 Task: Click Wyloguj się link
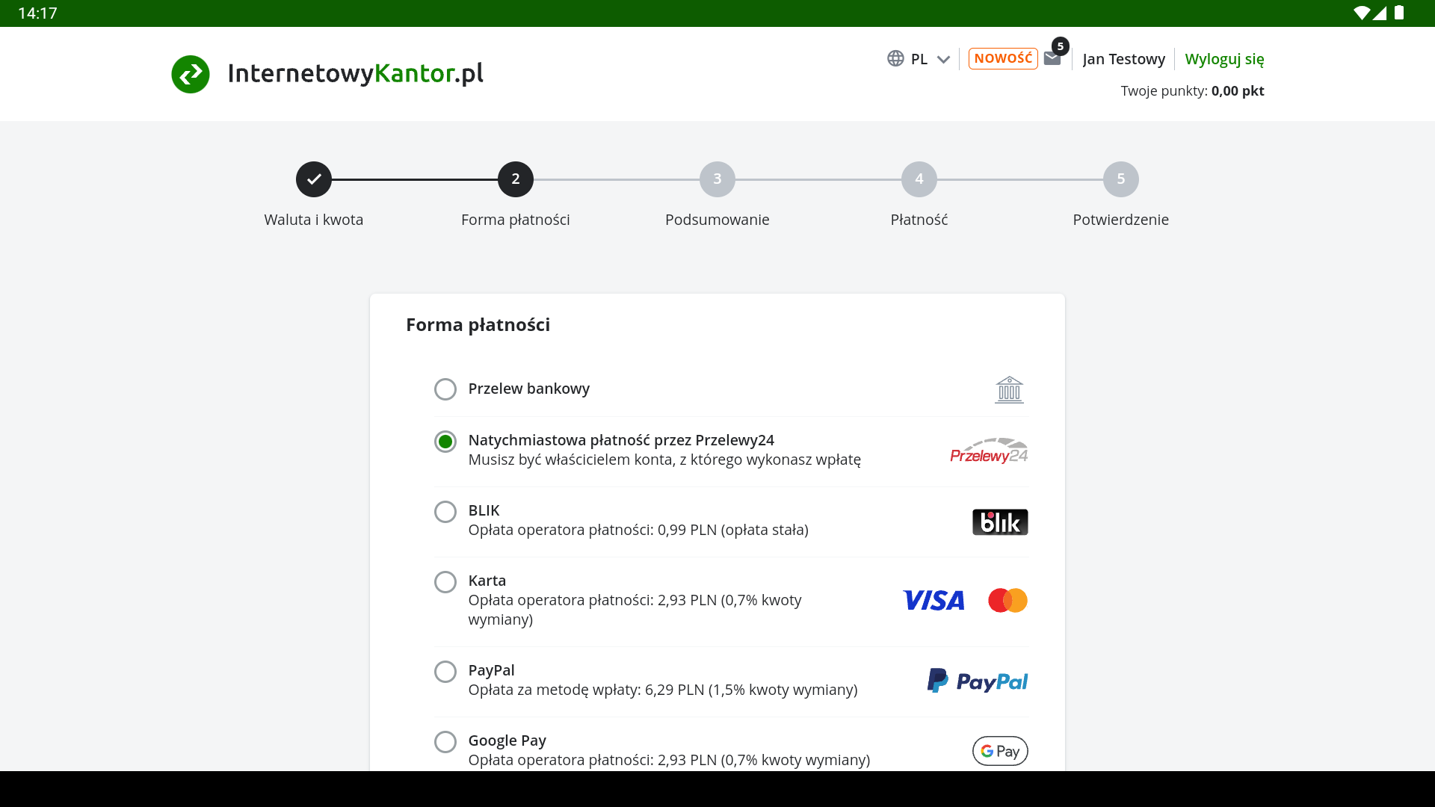[1224, 59]
